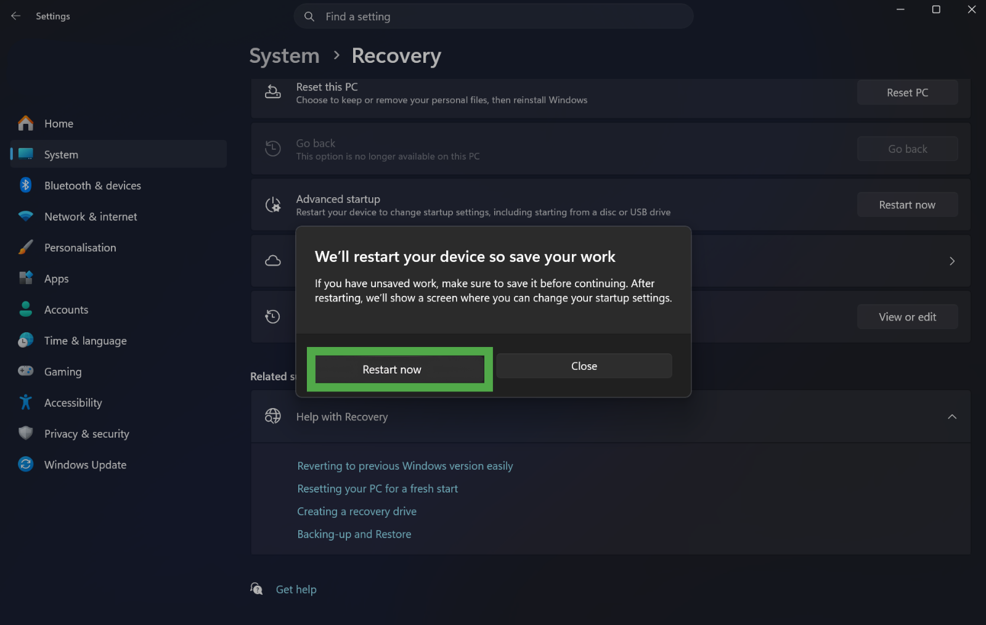Click the System breadcrumb heading
This screenshot has width=986, height=625.
[x=284, y=55]
